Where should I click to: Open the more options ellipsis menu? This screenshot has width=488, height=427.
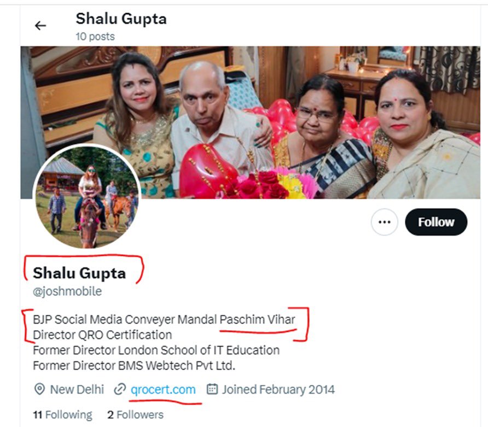[x=385, y=222]
